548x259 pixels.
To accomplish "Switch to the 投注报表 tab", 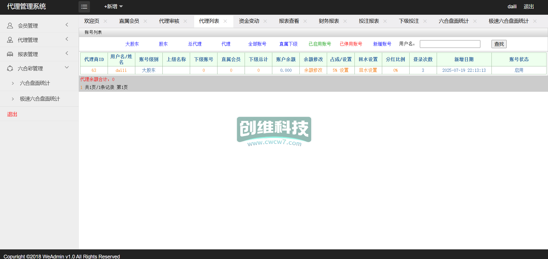I will coord(369,21).
